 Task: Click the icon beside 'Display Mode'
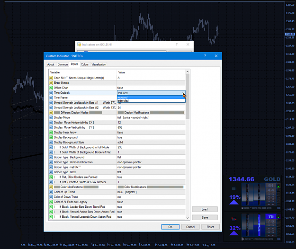pyautogui.click(x=51, y=117)
